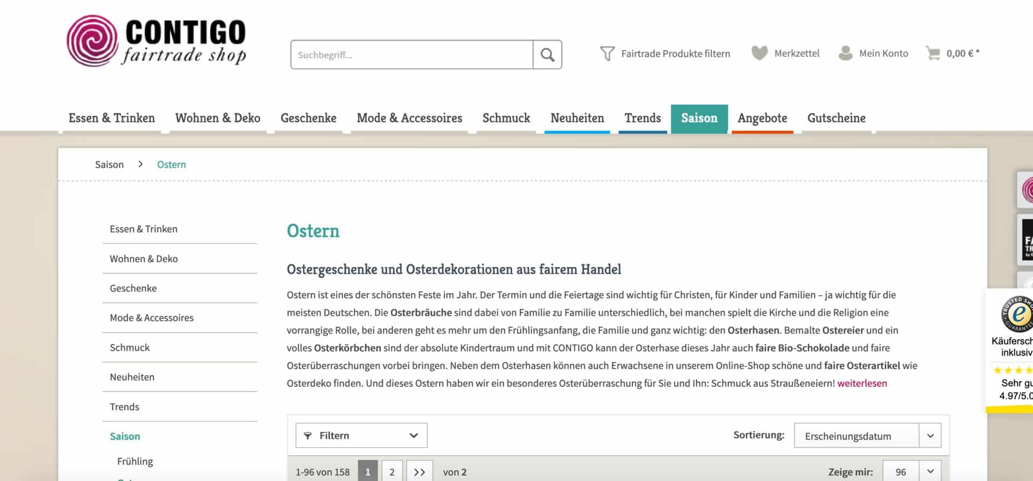The height and width of the screenshot is (481, 1033).
Task: Open Wohnen & Deko in sidebar
Action: click(144, 259)
